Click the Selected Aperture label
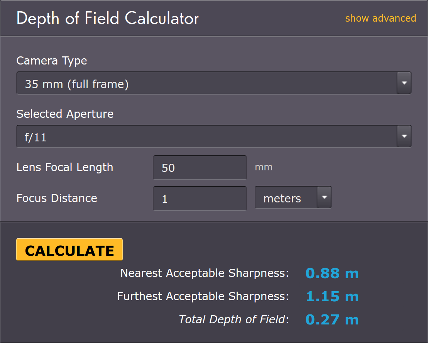Screen dimensions: 428x343 (x=65, y=114)
